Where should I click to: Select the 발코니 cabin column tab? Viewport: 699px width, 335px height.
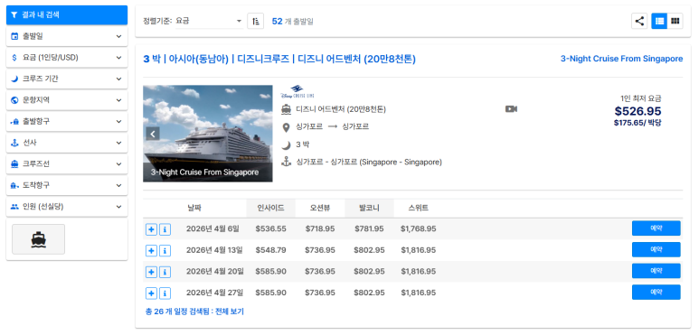pyautogui.click(x=369, y=208)
